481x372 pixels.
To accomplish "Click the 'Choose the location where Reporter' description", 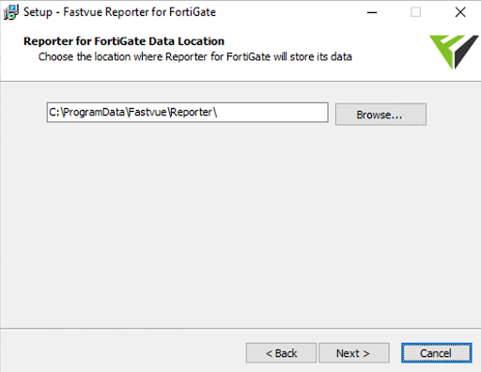I will click(x=195, y=56).
